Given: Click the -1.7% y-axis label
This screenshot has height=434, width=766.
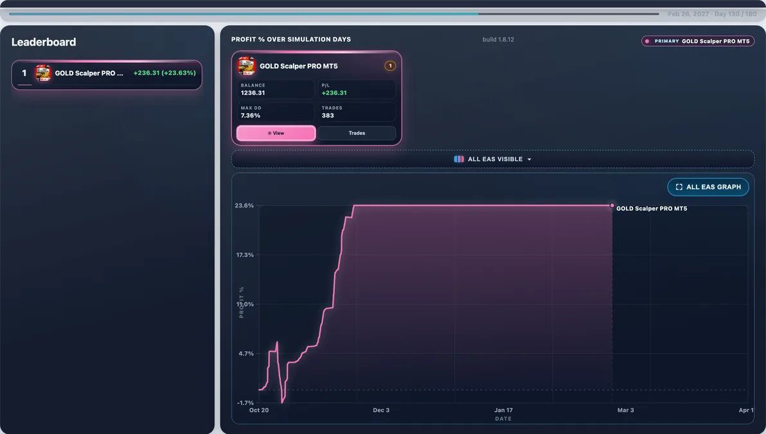Looking at the screenshot, I should (x=245, y=403).
